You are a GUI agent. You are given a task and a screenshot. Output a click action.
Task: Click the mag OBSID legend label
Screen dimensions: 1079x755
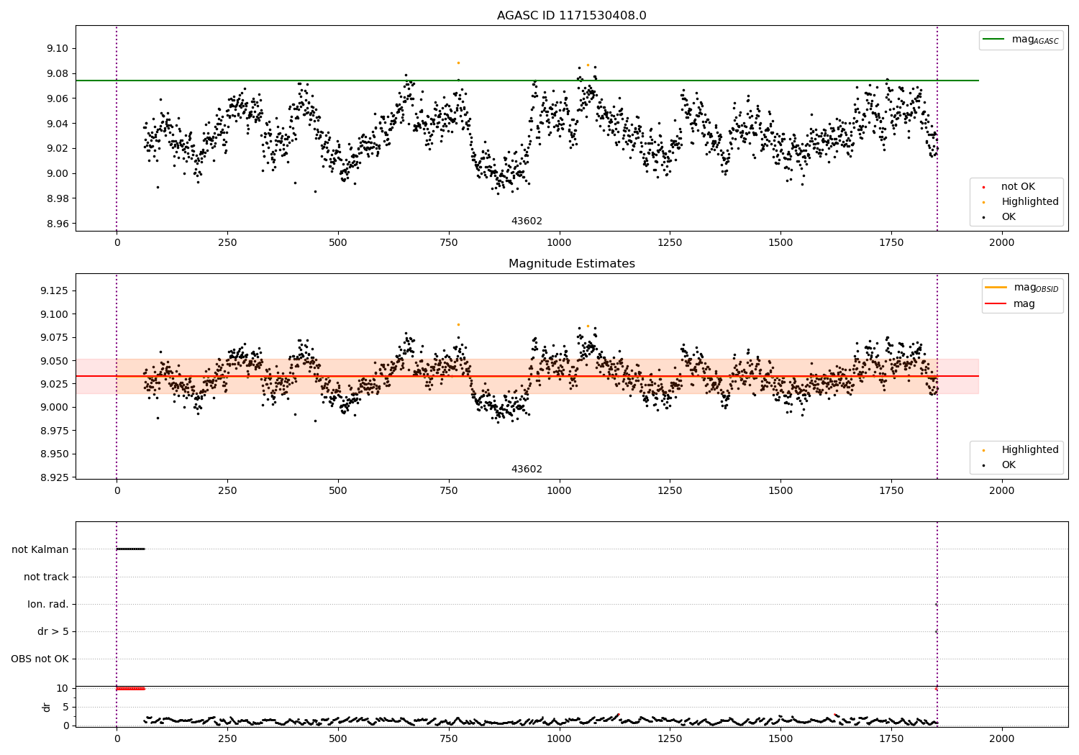click(1036, 288)
